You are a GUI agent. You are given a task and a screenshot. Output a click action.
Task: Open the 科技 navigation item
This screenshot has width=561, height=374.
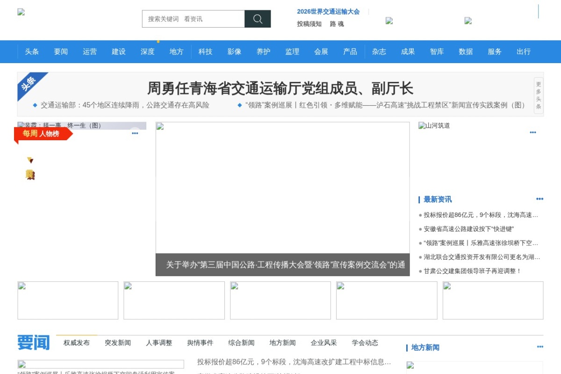pyautogui.click(x=205, y=51)
